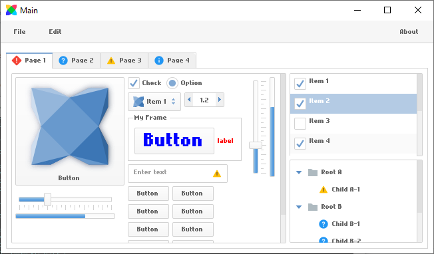The image size is (434, 254).
Task: Click the warning icon beside Child A-1
Action: coord(324,190)
